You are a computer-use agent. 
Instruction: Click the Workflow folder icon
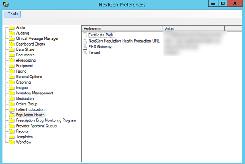tap(12, 142)
